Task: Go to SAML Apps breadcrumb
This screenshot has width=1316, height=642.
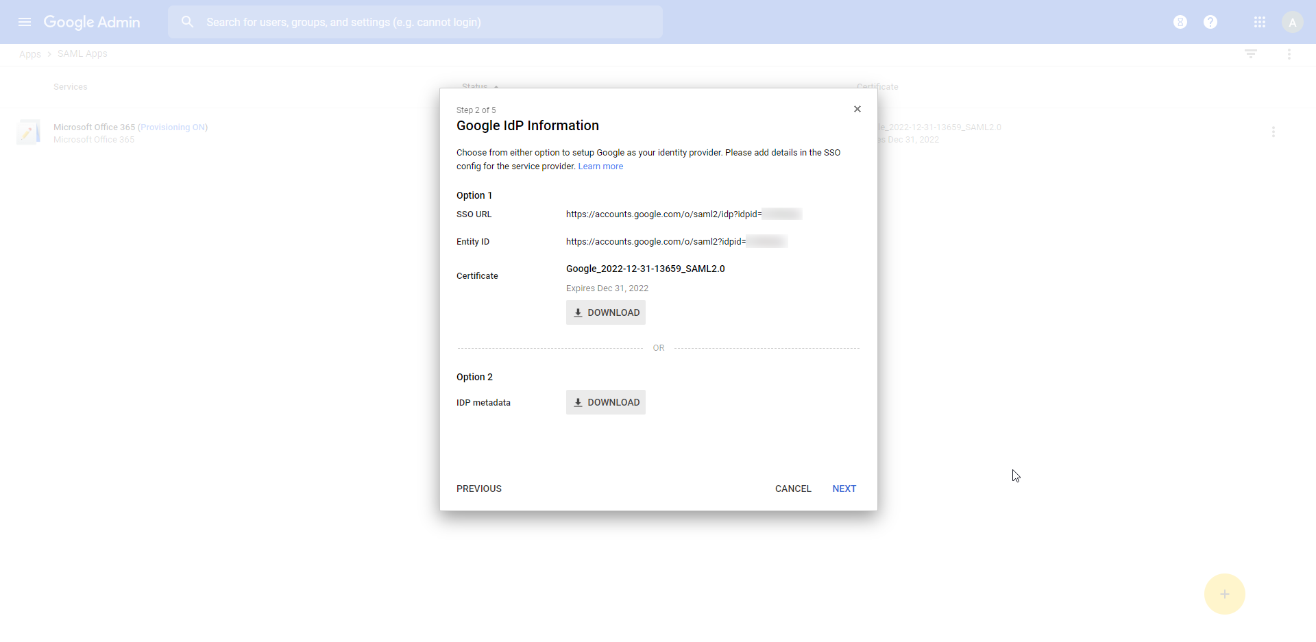Action: [82, 53]
